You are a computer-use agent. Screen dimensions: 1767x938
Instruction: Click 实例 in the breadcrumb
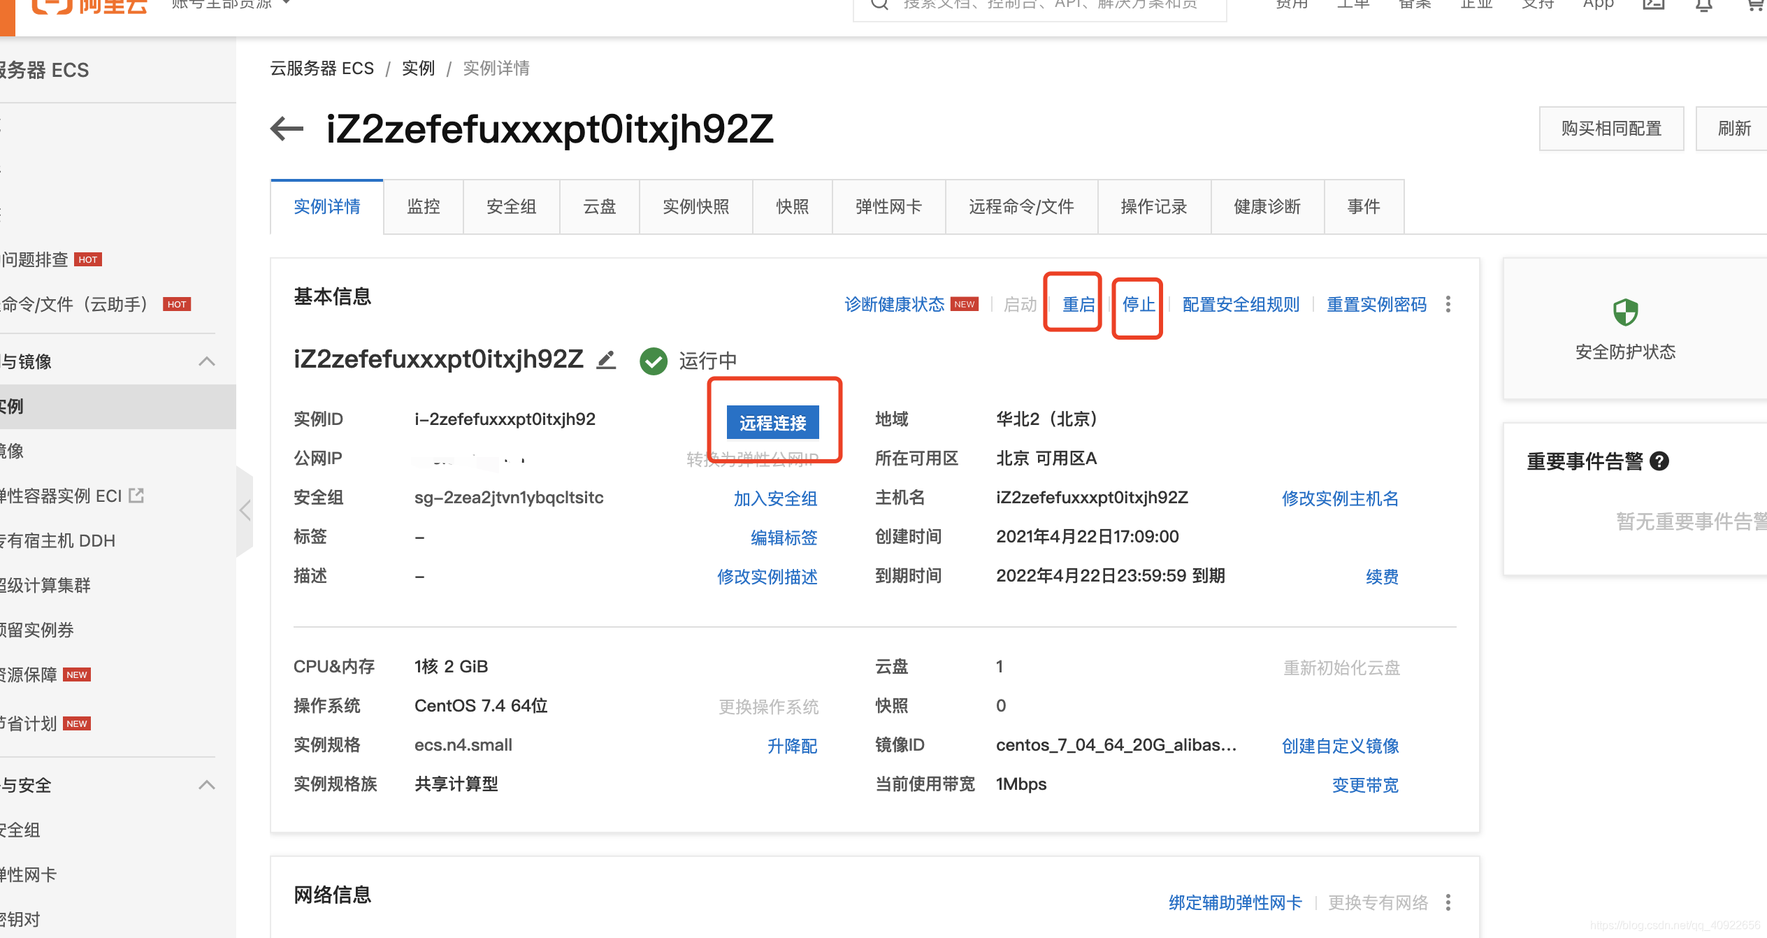pos(419,68)
